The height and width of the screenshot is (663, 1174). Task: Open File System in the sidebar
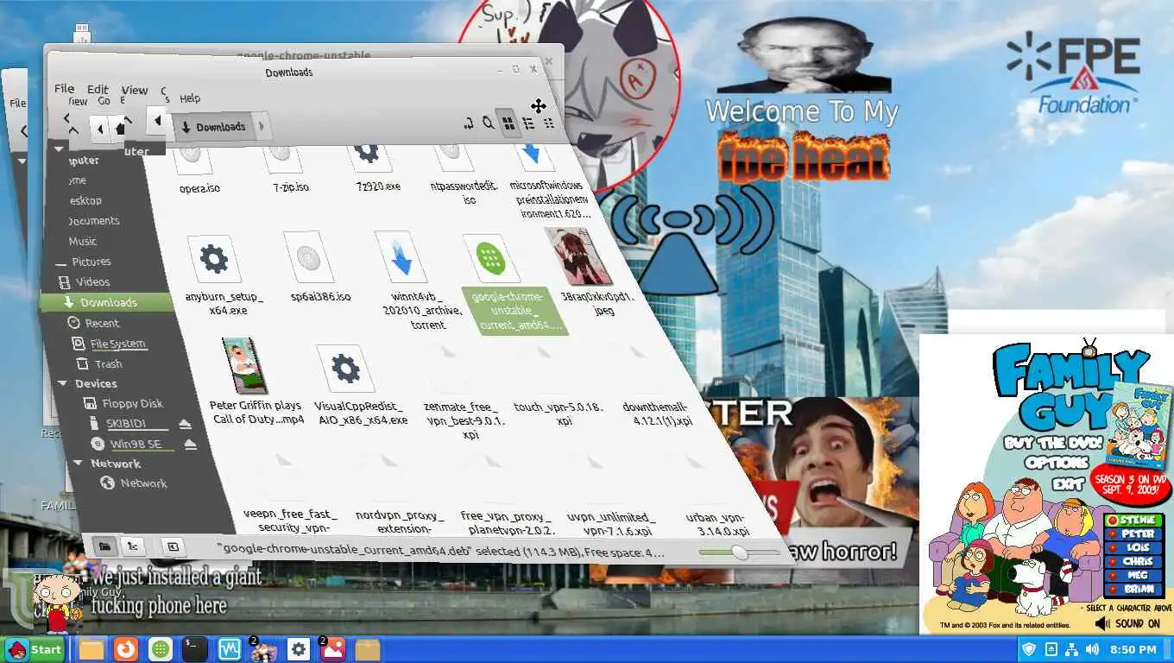pyautogui.click(x=108, y=344)
